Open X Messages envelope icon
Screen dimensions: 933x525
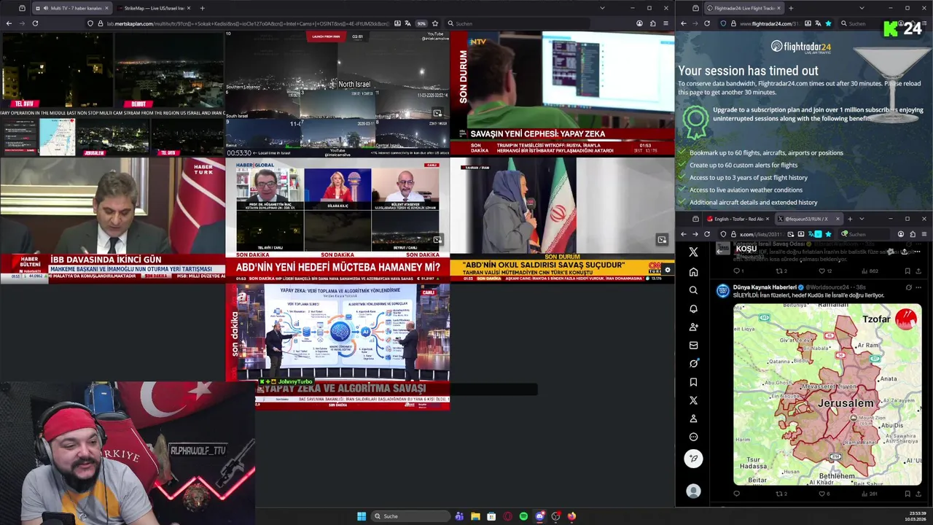pos(693,345)
